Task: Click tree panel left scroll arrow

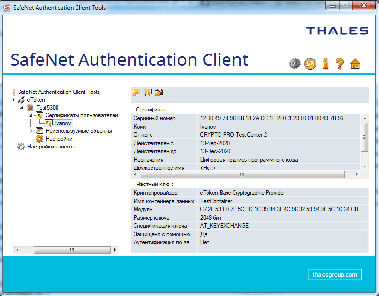Action: tap(17, 250)
